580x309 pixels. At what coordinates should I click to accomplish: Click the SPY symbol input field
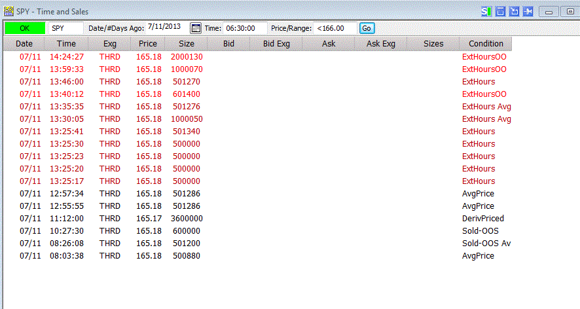[65, 28]
